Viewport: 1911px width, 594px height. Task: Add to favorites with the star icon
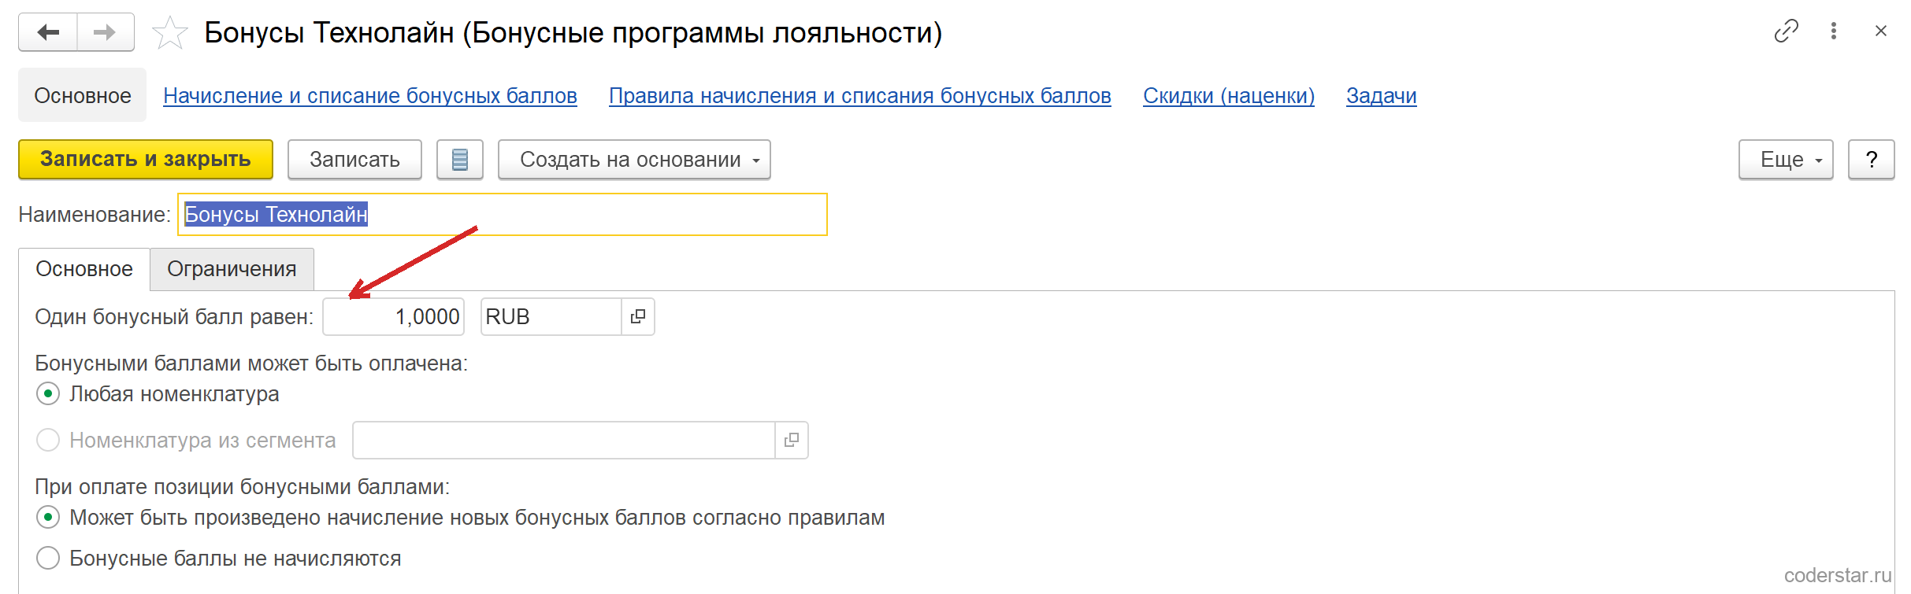(169, 33)
